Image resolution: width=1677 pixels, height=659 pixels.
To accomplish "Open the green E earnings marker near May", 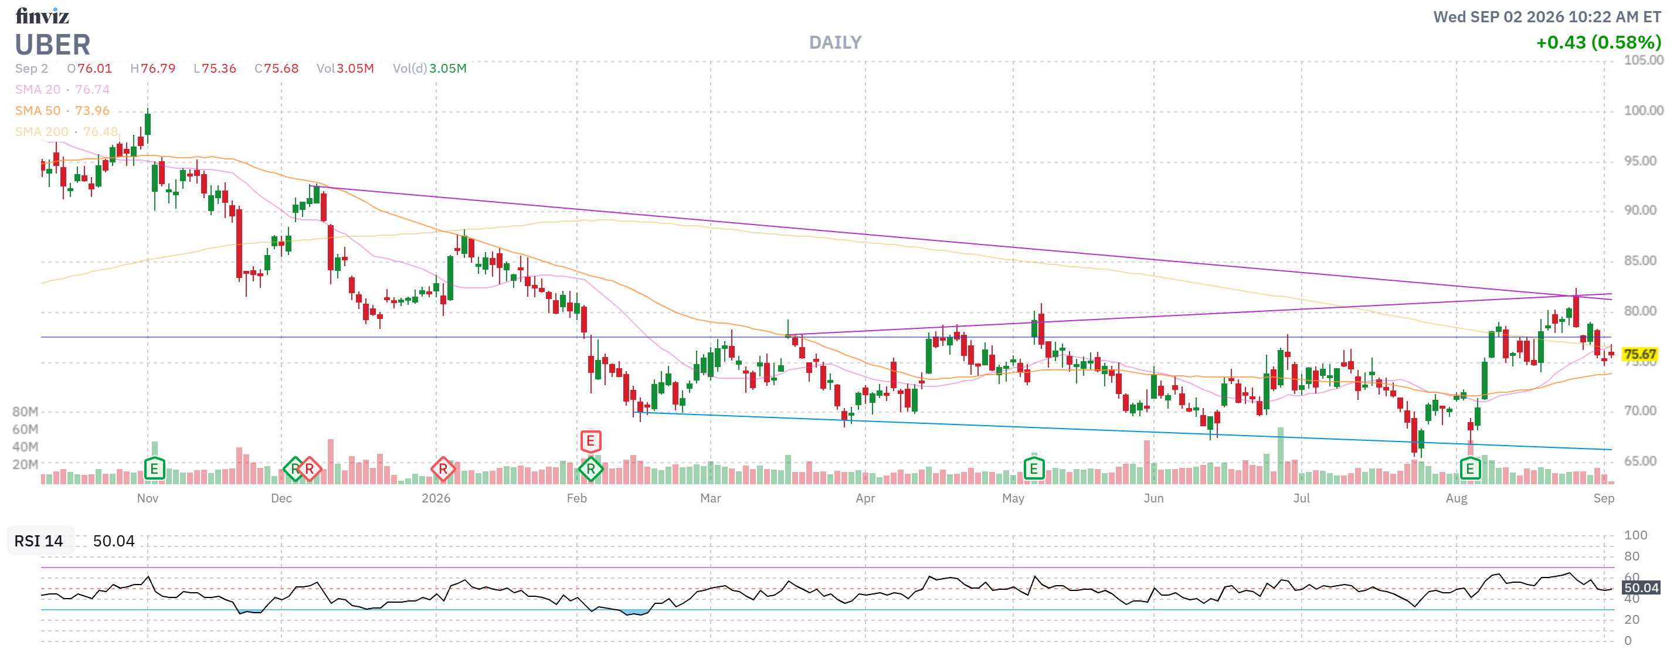I will click(x=1034, y=468).
